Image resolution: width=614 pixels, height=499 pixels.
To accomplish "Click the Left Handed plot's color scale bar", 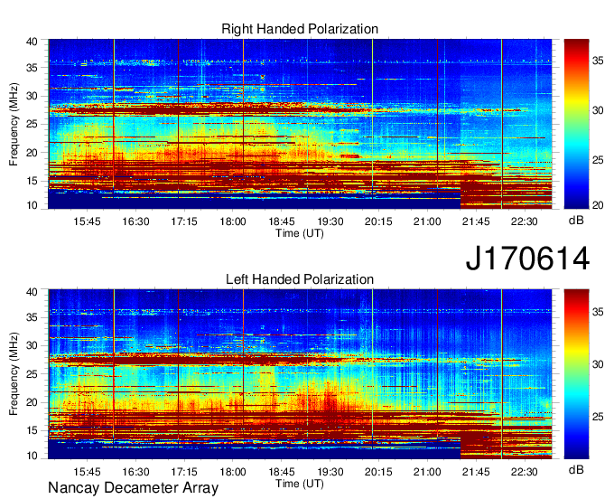I will 576,374.
